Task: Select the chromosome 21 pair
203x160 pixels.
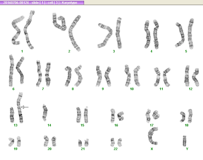Action: [84, 143]
